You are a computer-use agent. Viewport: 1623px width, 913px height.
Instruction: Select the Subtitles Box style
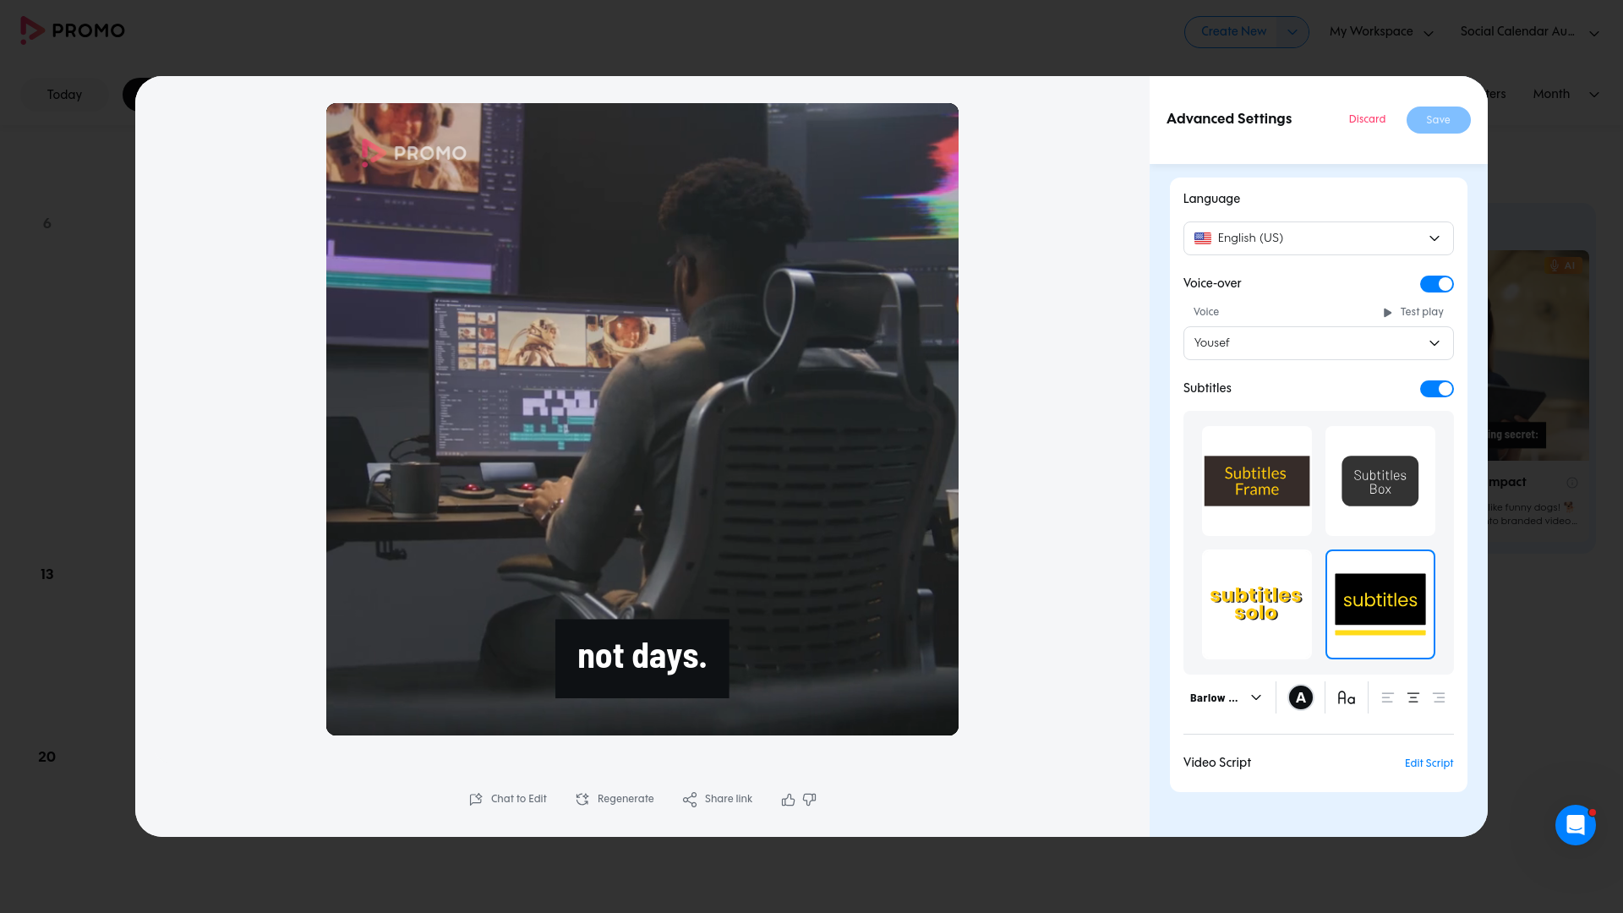click(1380, 481)
